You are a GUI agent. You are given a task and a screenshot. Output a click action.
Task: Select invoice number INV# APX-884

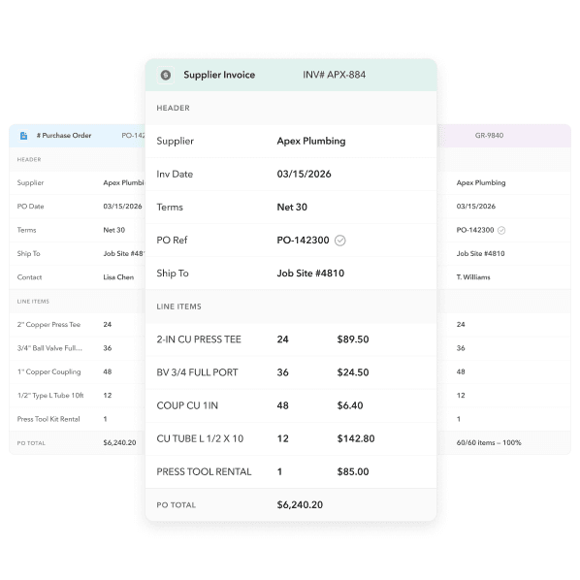click(334, 75)
